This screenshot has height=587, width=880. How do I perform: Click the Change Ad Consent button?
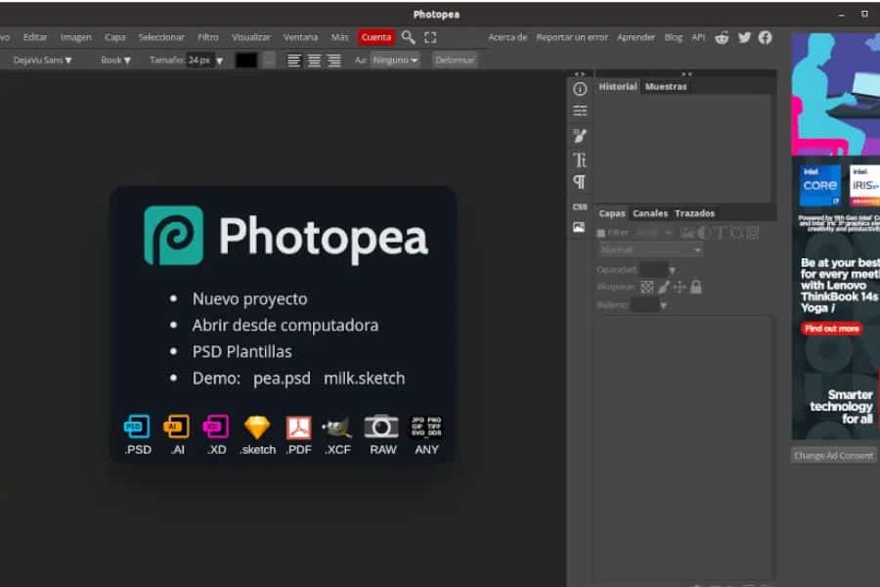tap(833, 456)
